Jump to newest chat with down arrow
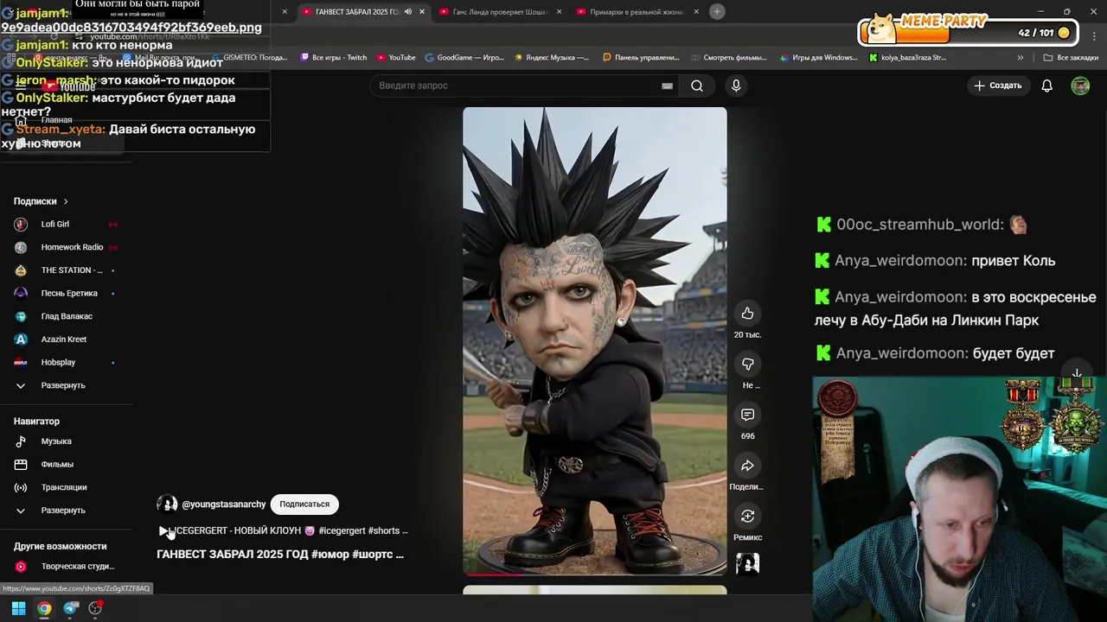Image resolution: width=1107 pixels, height=622 pixels. tap(1077, 373)
